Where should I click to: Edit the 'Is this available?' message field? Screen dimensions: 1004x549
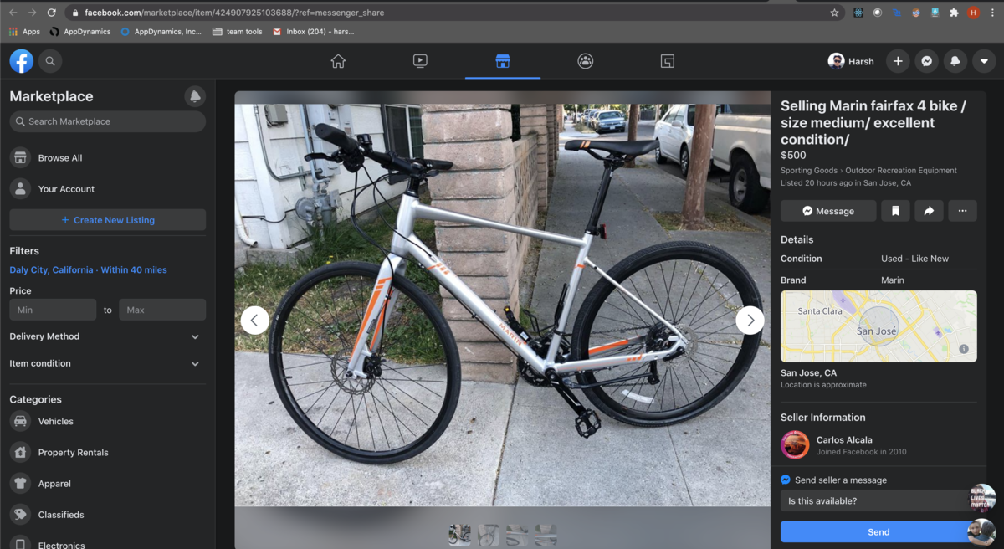pyautogui.click(x=874, y=501)
